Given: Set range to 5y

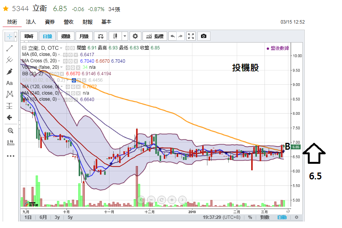Looking at the screenshot, I should 70,217.
